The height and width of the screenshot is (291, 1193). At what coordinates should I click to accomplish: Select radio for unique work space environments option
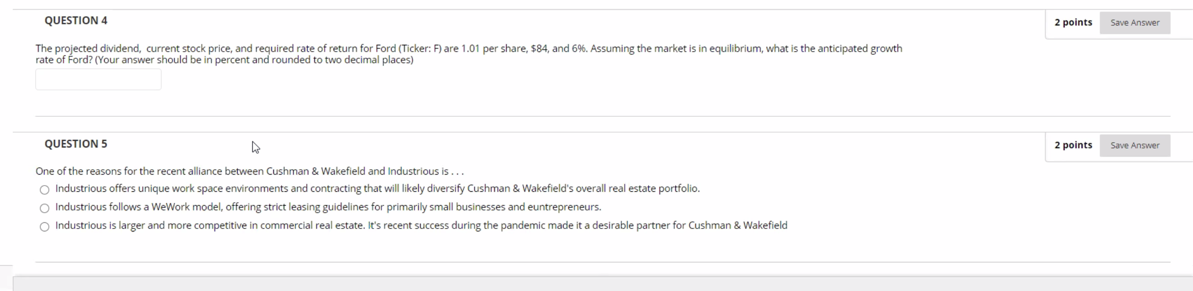44,190
